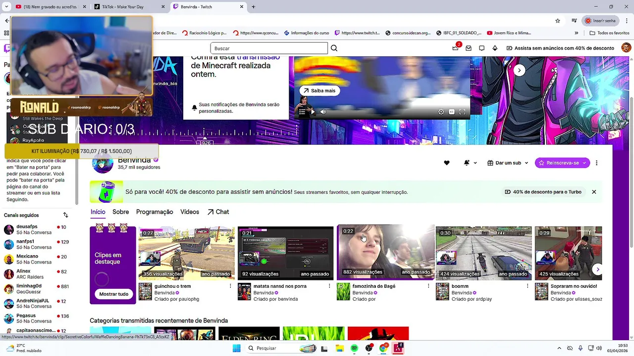The width and height of the screenshot is (634, 356).
Task: Click the Twitch search magnifier icon
Action: click(334, 48)
